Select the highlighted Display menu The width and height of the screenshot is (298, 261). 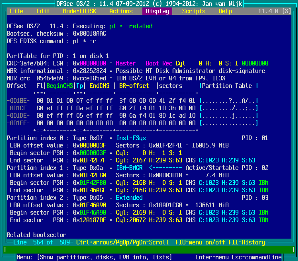coord(157,11)
